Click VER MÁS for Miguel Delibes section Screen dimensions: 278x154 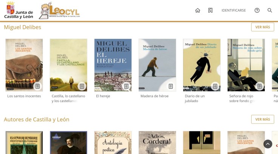click(263, 27)
